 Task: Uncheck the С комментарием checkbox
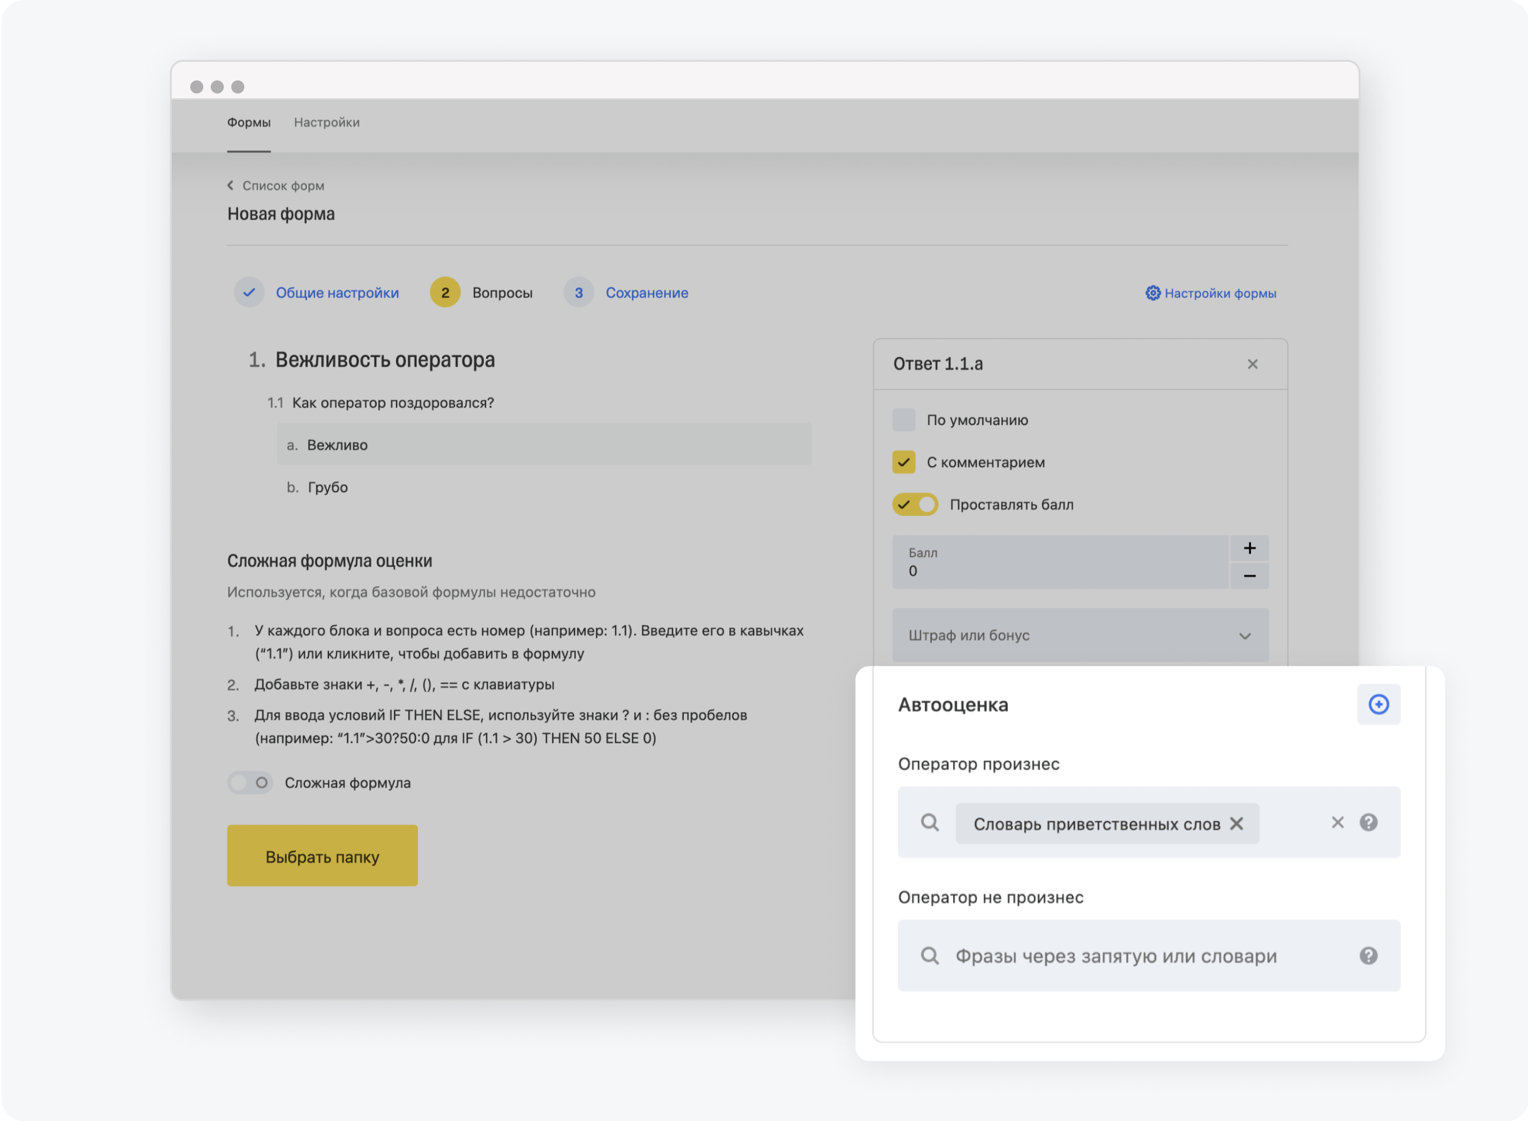pos(904,462)
